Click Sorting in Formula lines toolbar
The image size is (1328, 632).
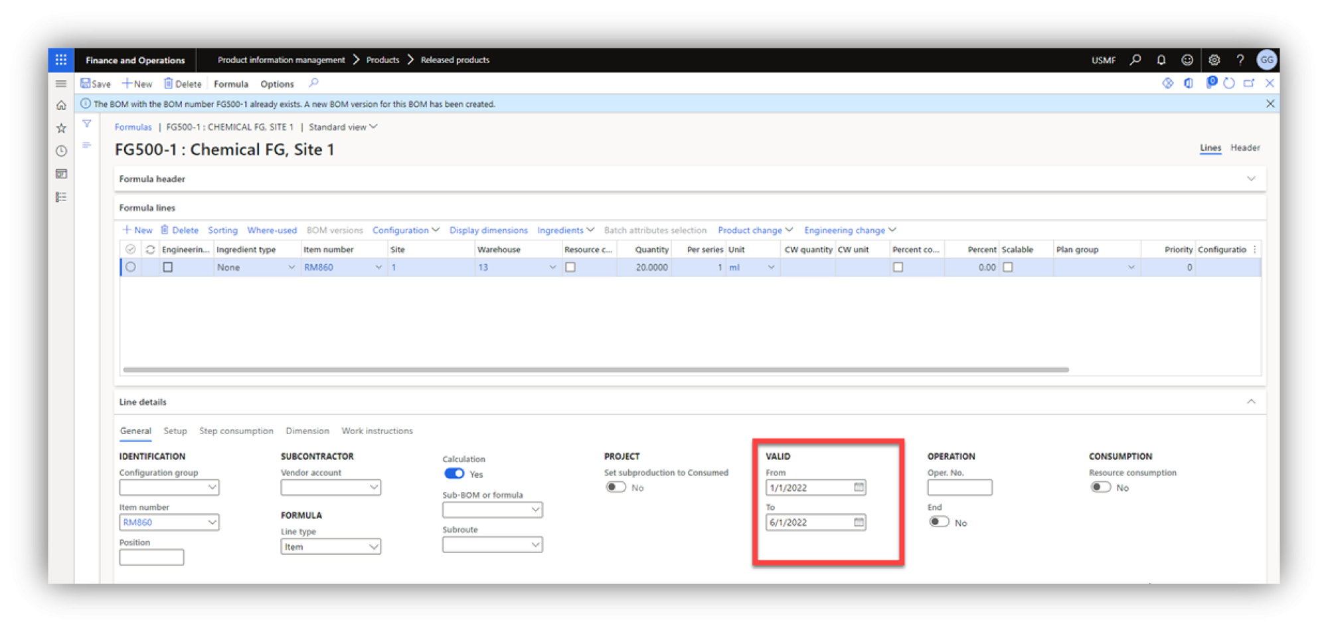(222, 230)
